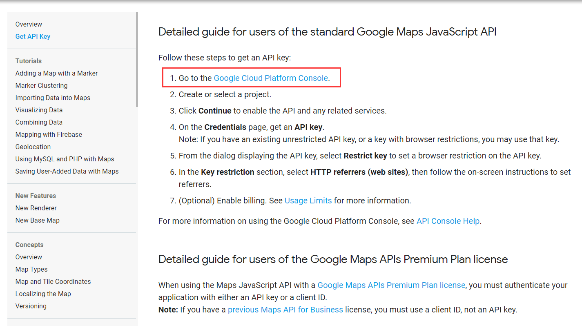Click the Google Maps APIs Premium Plan license link

[391, 285]
